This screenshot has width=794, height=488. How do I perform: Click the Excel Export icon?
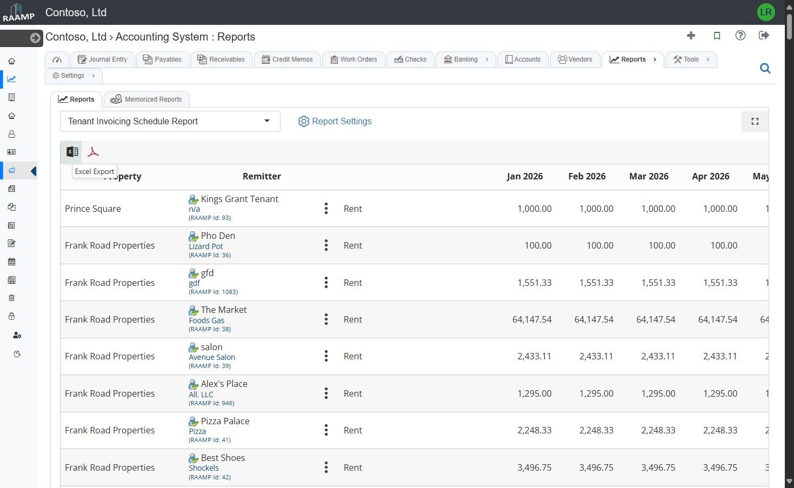point(72,152)
